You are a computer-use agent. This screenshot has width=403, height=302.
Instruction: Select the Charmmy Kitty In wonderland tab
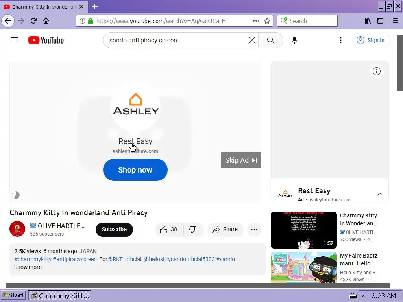44,7
